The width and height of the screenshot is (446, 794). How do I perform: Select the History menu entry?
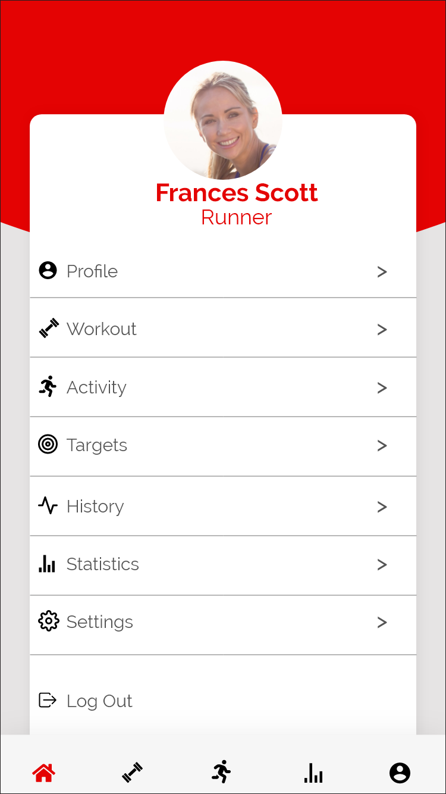[95, 507]
